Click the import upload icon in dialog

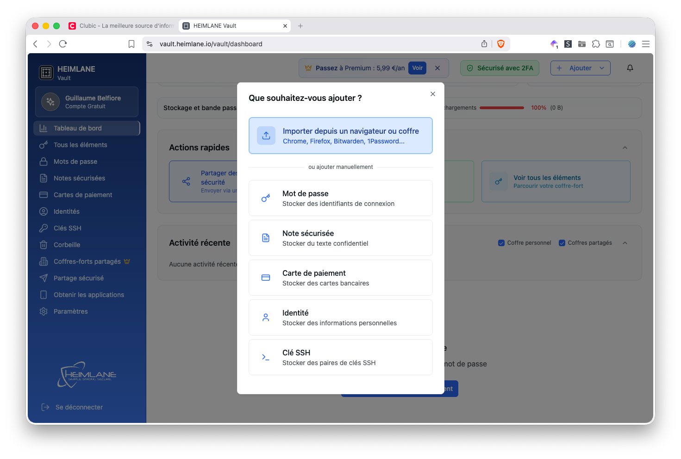point(266,136)
